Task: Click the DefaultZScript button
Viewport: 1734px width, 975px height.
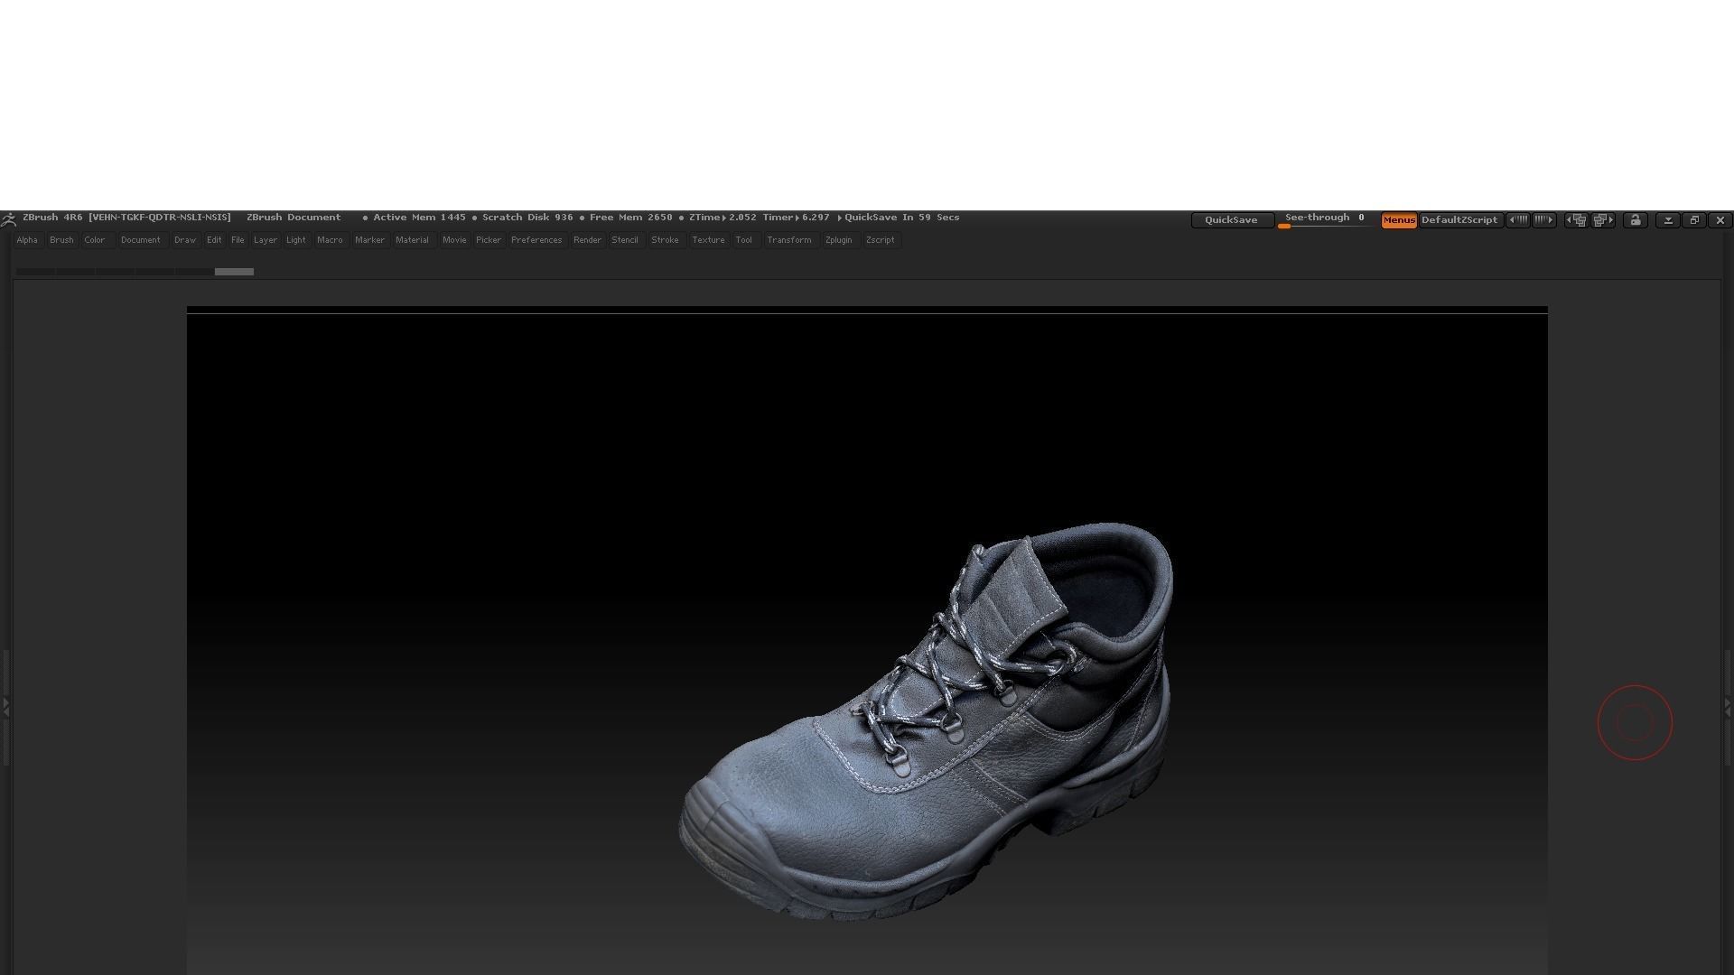Action: tap(1459, 220)
